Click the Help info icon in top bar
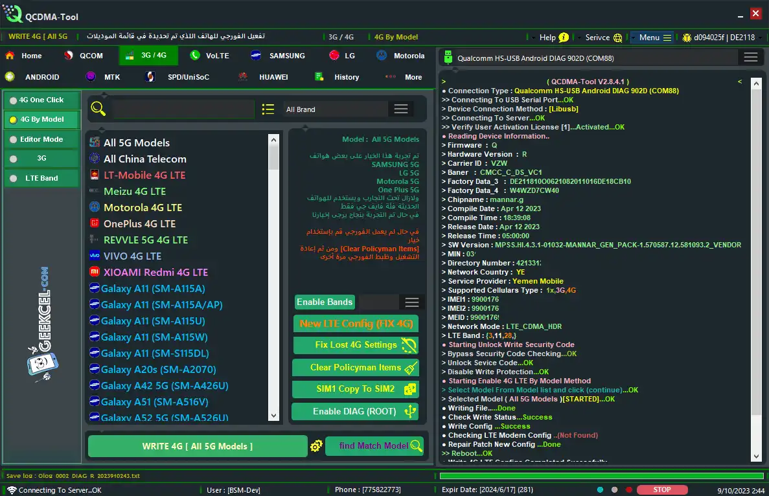769x496 pixels. 564,38
